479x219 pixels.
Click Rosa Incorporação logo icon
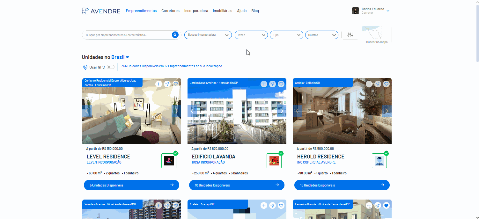pos(274,161)
